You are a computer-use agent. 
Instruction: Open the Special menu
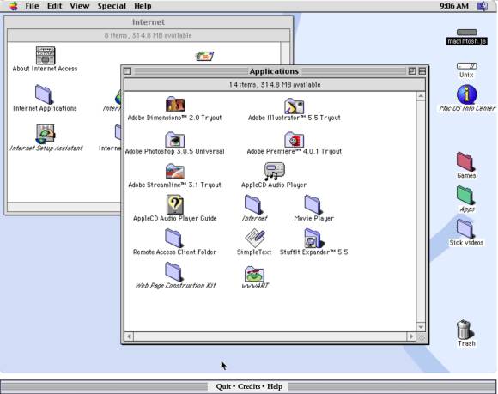pyautogui.click(x=112, y=6)
